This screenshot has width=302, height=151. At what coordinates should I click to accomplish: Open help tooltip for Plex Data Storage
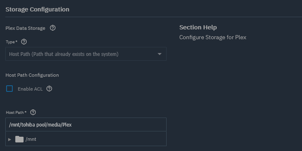pos(53,28)
